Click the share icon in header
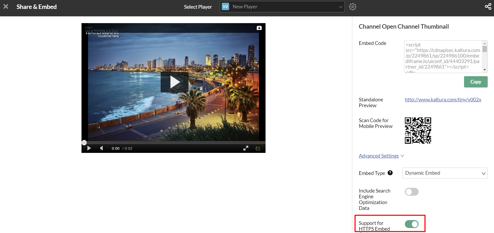This screenshot has height=233, width=494. click(x=488, y=7)
